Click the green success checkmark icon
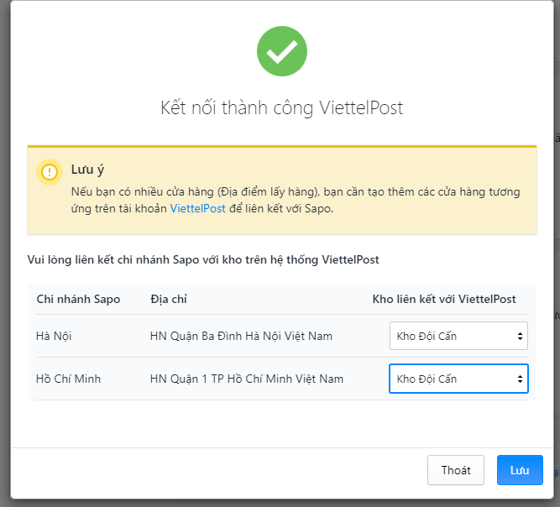The width and height of the screenshot is (560, 507). 282,51
